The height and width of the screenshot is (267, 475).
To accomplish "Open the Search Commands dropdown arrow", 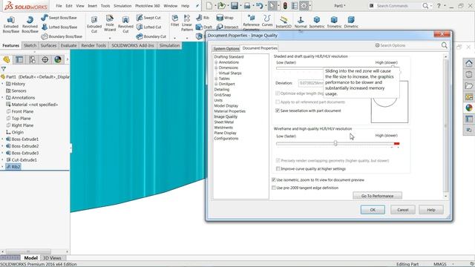I will pyautogui.click(x=430, y=6).
